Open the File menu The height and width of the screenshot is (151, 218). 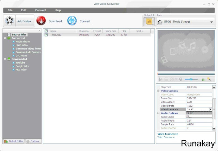[10, 10]
